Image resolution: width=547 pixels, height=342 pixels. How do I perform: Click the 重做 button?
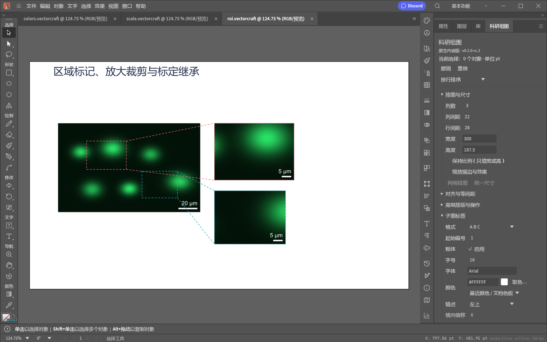462,68
